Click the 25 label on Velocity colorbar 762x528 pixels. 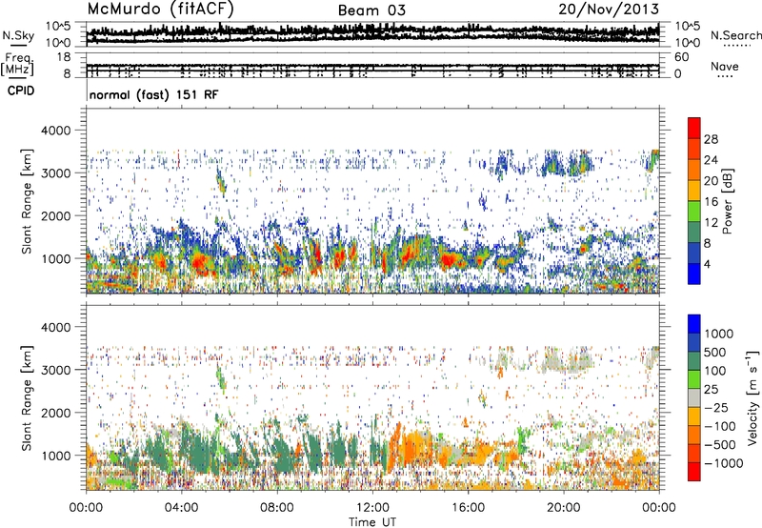tap(711, 390)
